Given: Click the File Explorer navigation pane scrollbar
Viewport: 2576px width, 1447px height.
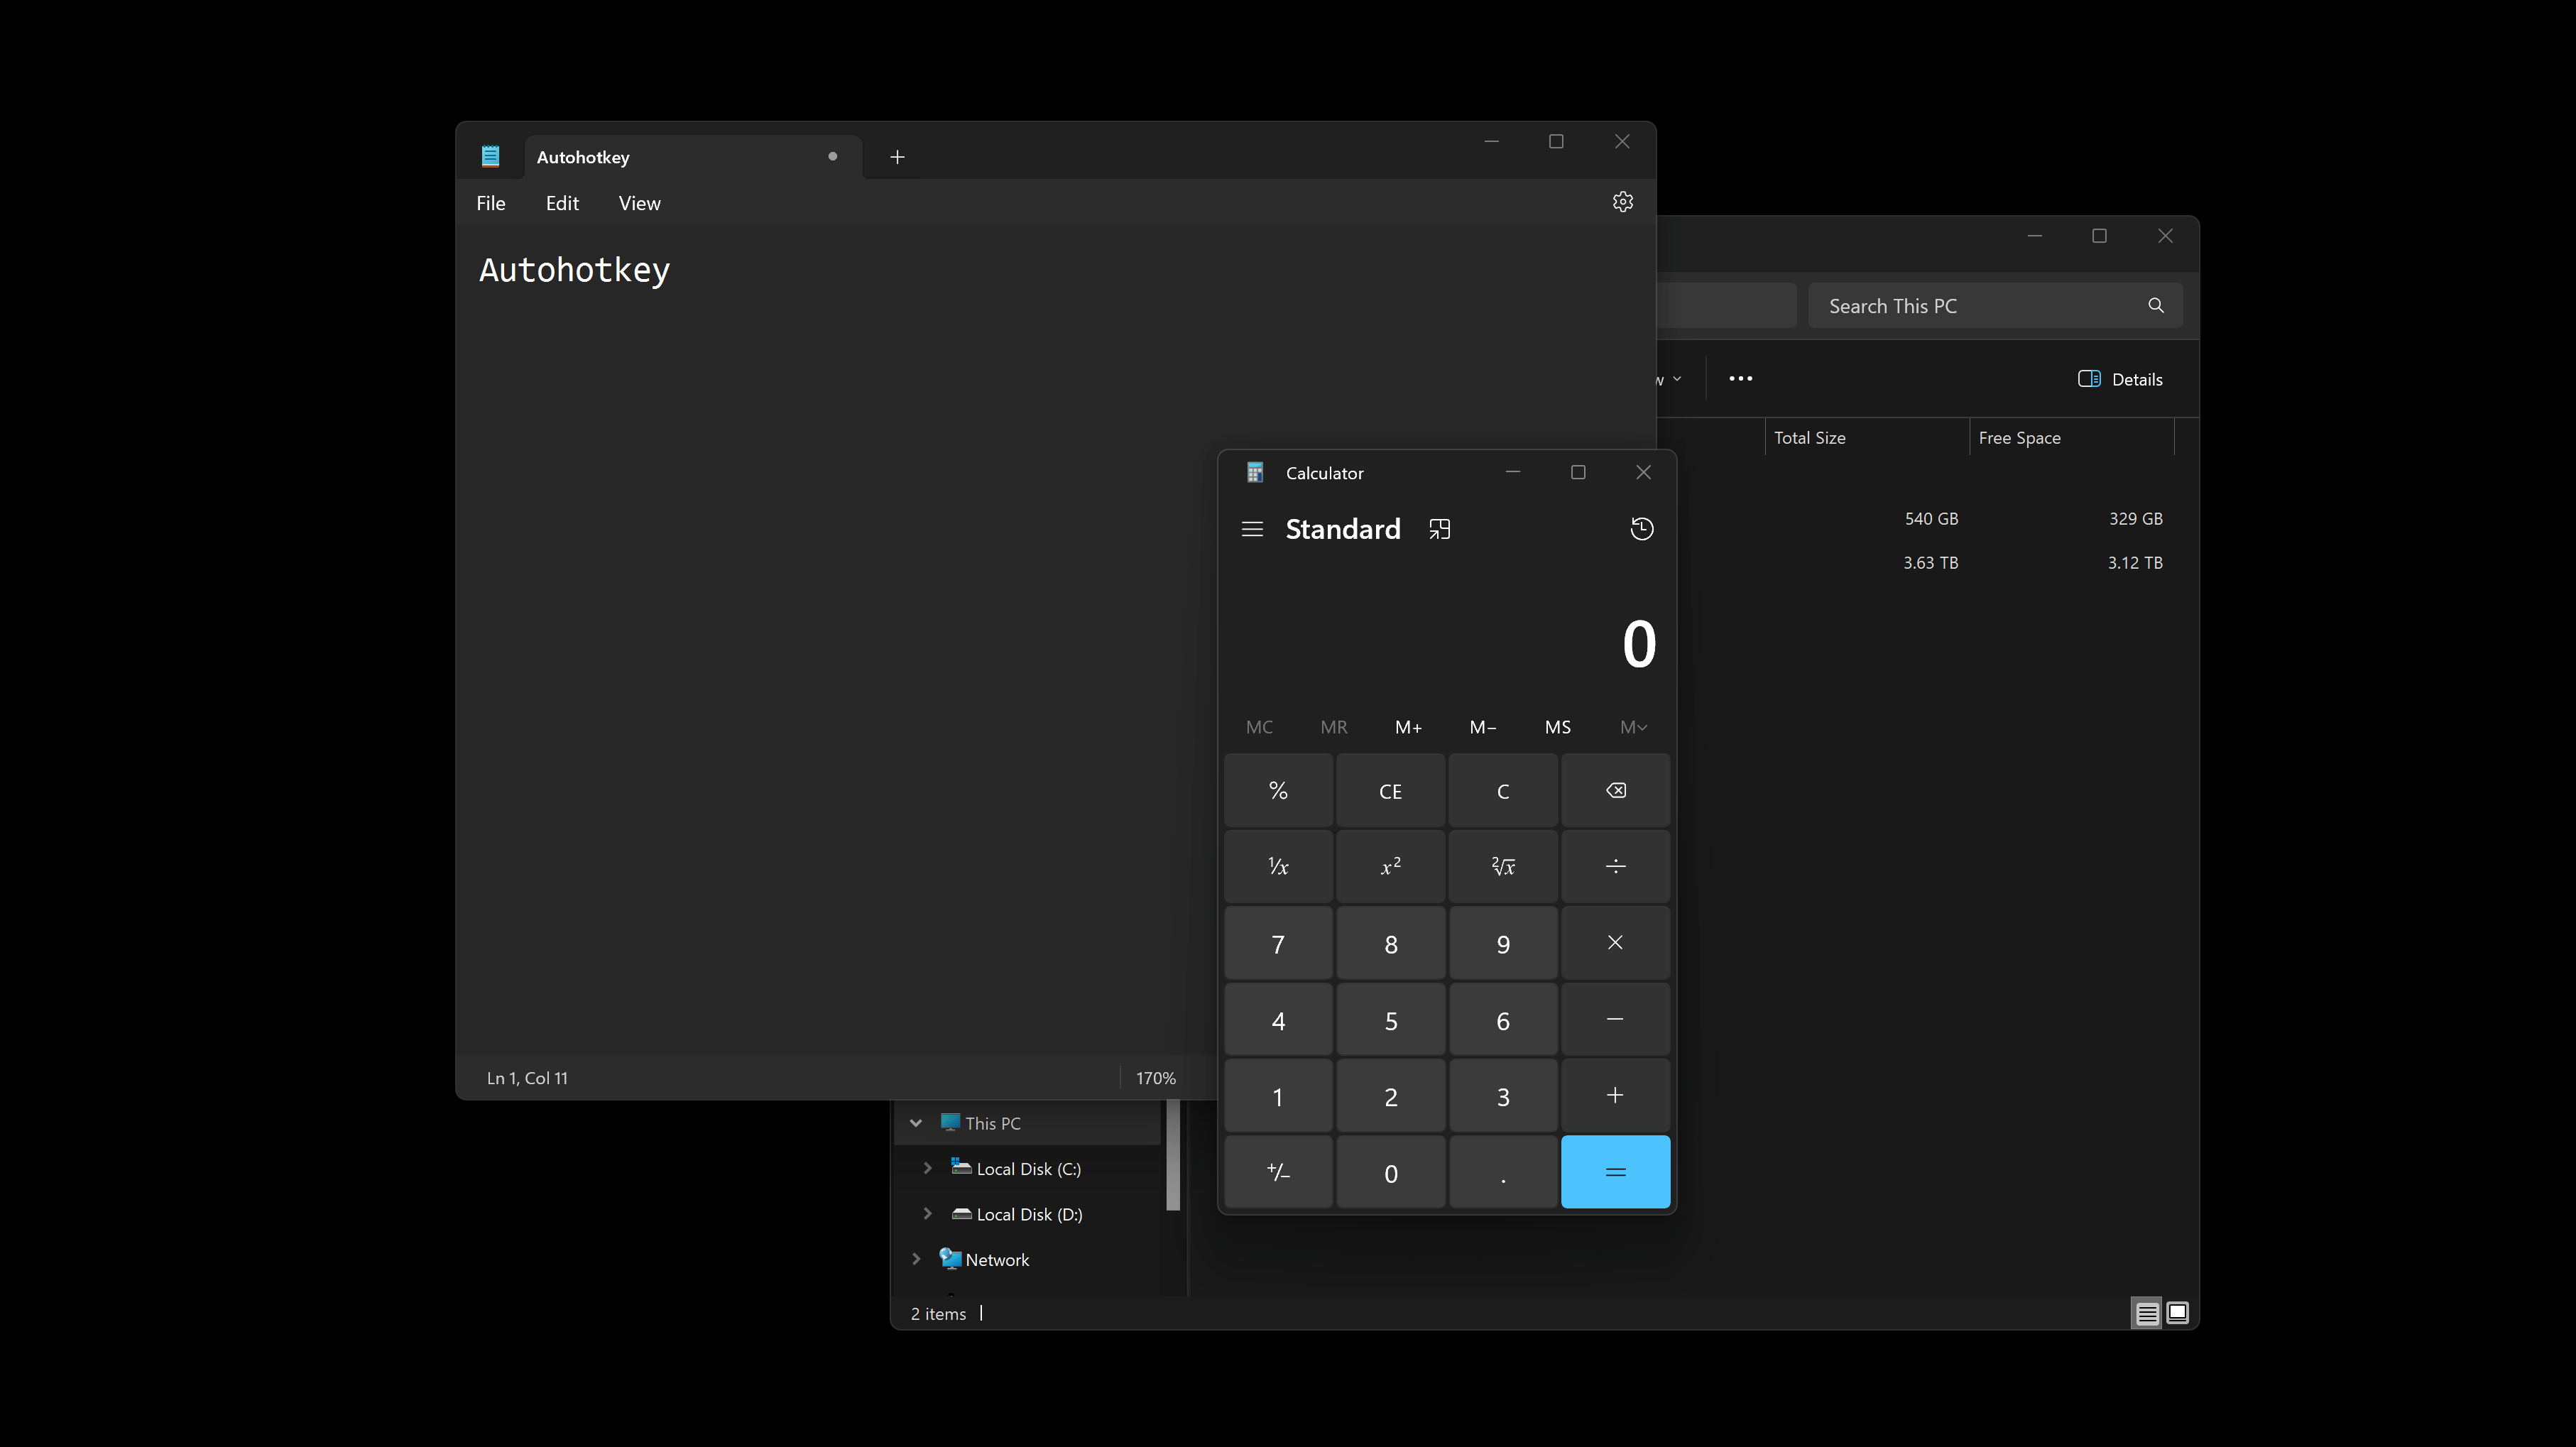Looking at the screenshot, I should [1173, 1155].
